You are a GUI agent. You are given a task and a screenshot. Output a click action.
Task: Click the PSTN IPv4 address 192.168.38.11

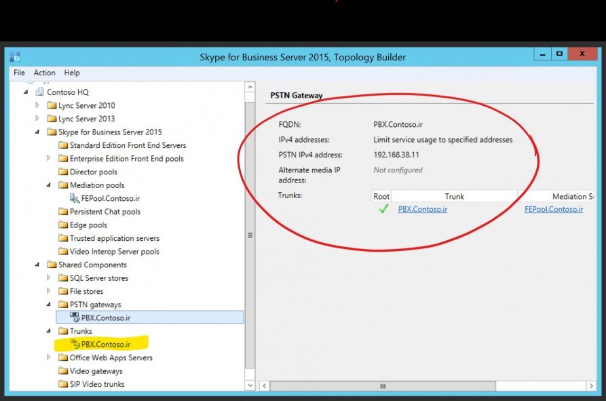tap(396, 155)
